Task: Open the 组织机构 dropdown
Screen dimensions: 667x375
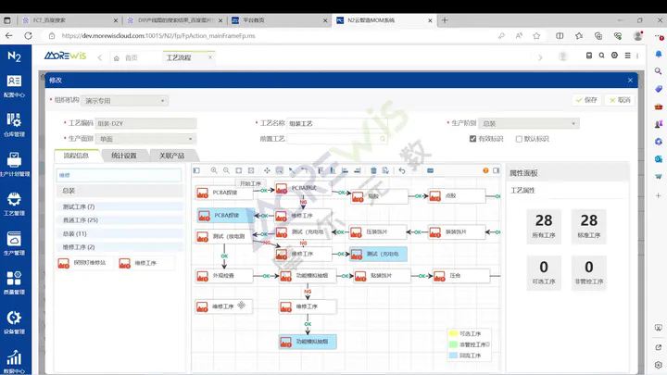Action: (x=125, y=100)
